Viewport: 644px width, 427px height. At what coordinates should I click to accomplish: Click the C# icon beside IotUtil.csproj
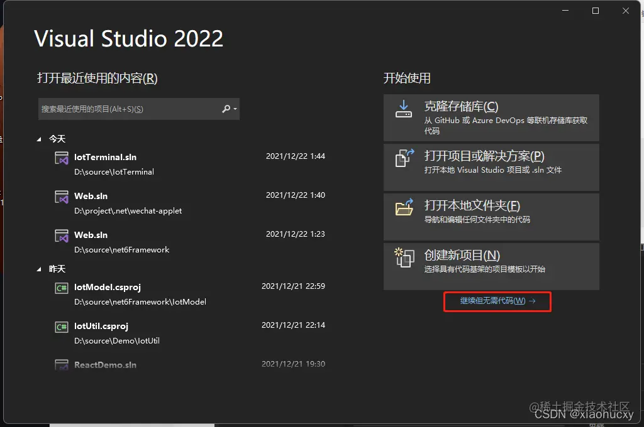pos(62,327)
